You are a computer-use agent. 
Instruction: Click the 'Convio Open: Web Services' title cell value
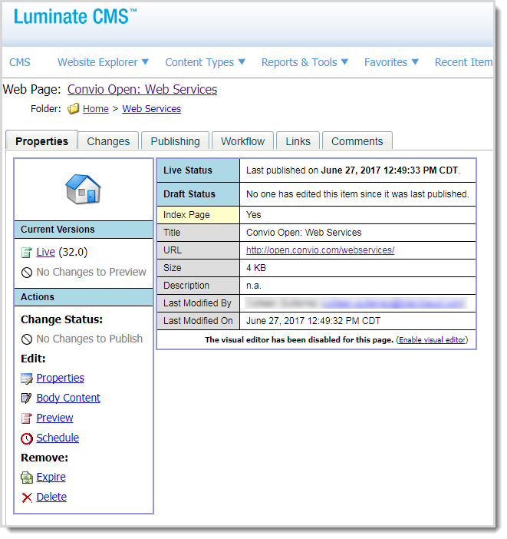(x=304, y=233)
